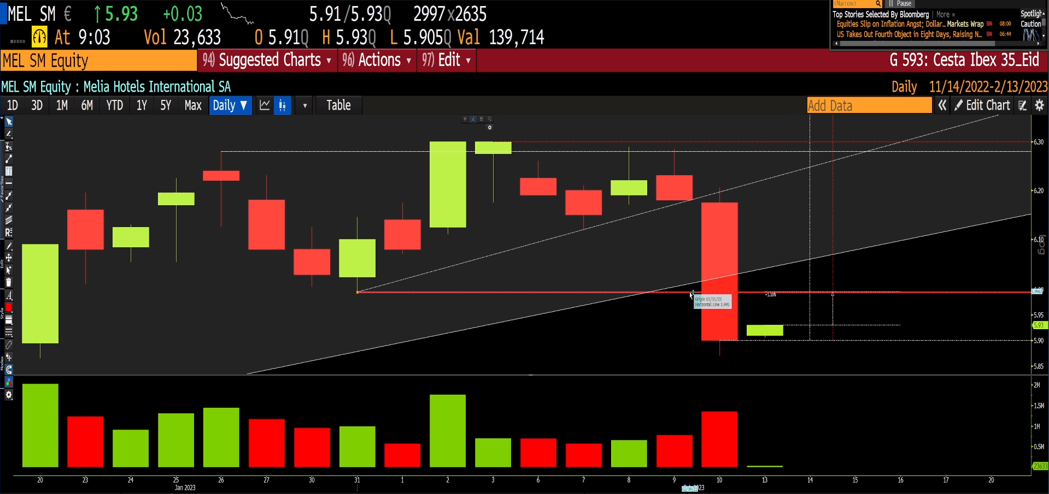This screenshot has width=1049, height=494.
Task: Pause the news feed
Action: point(900,3)
